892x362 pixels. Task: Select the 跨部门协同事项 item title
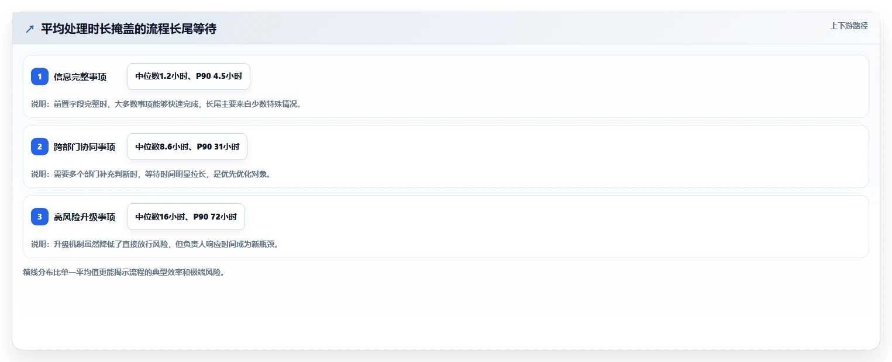pos(84,147)
